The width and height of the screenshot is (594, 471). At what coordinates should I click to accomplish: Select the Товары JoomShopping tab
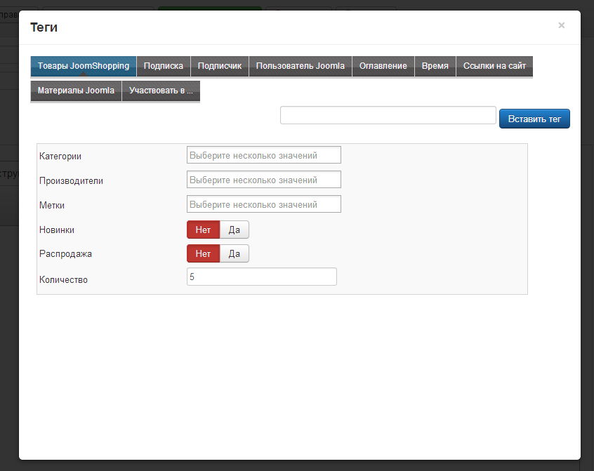point(84,66)
